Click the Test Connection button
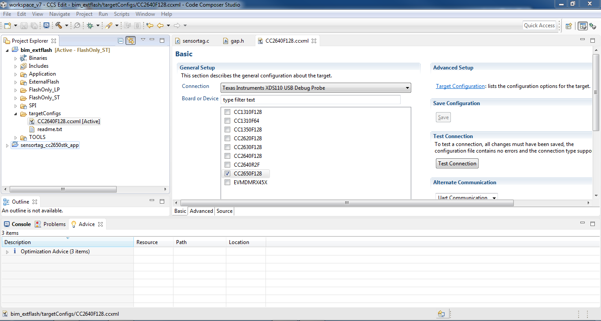This screenshot has height=321, width=601. point(457,164)
